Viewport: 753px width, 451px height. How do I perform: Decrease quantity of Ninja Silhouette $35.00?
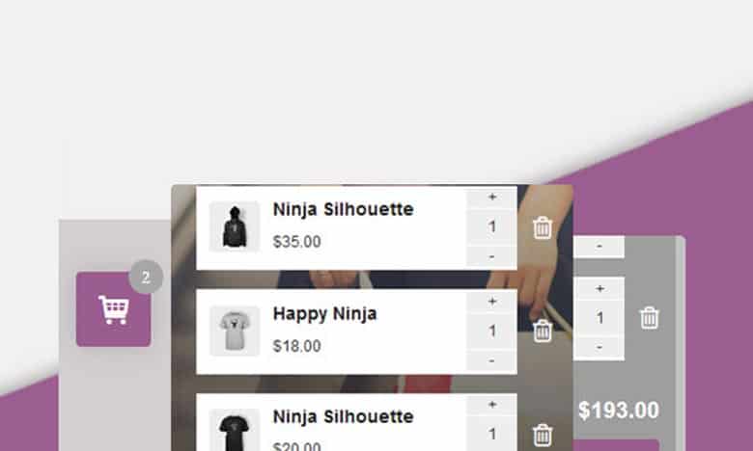coord(491,257)
